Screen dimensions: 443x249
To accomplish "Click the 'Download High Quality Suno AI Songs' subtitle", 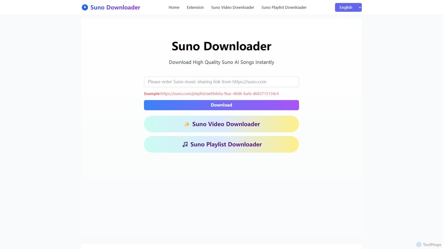I will pos(221,62).
